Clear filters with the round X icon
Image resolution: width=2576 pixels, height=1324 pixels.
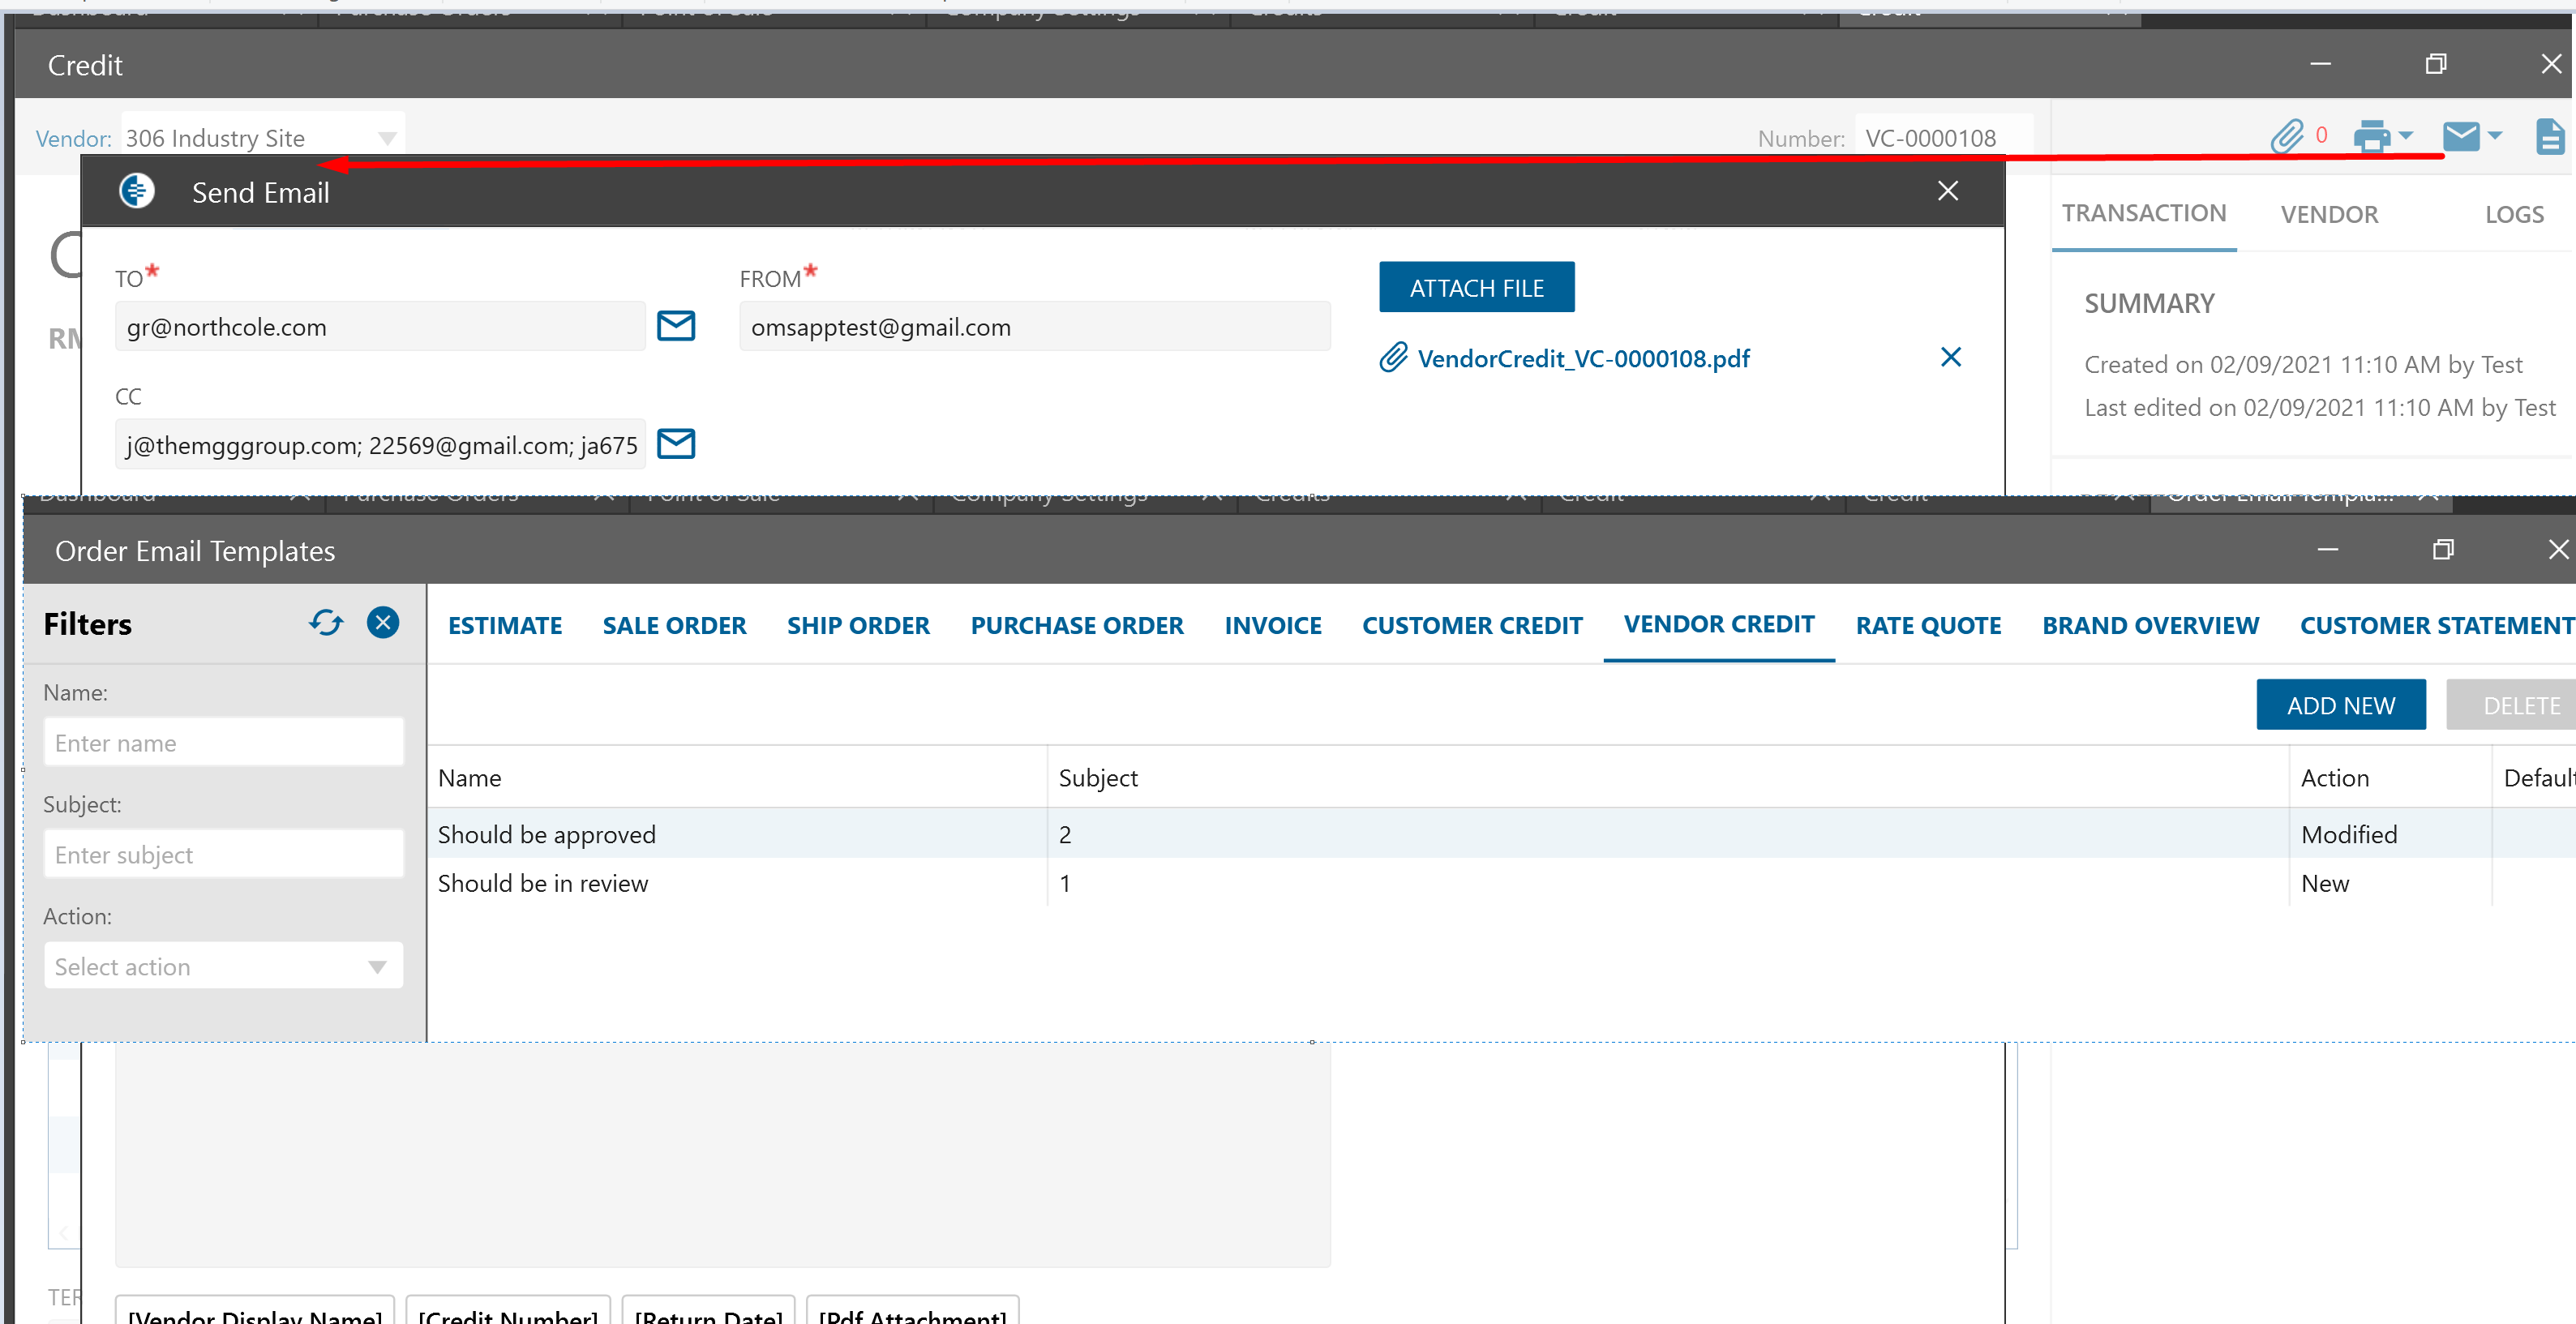(383, 623)
